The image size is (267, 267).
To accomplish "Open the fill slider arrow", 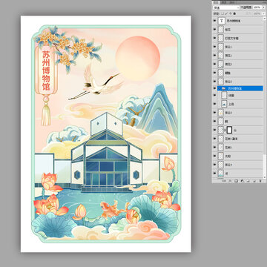I will click(263, 13).
